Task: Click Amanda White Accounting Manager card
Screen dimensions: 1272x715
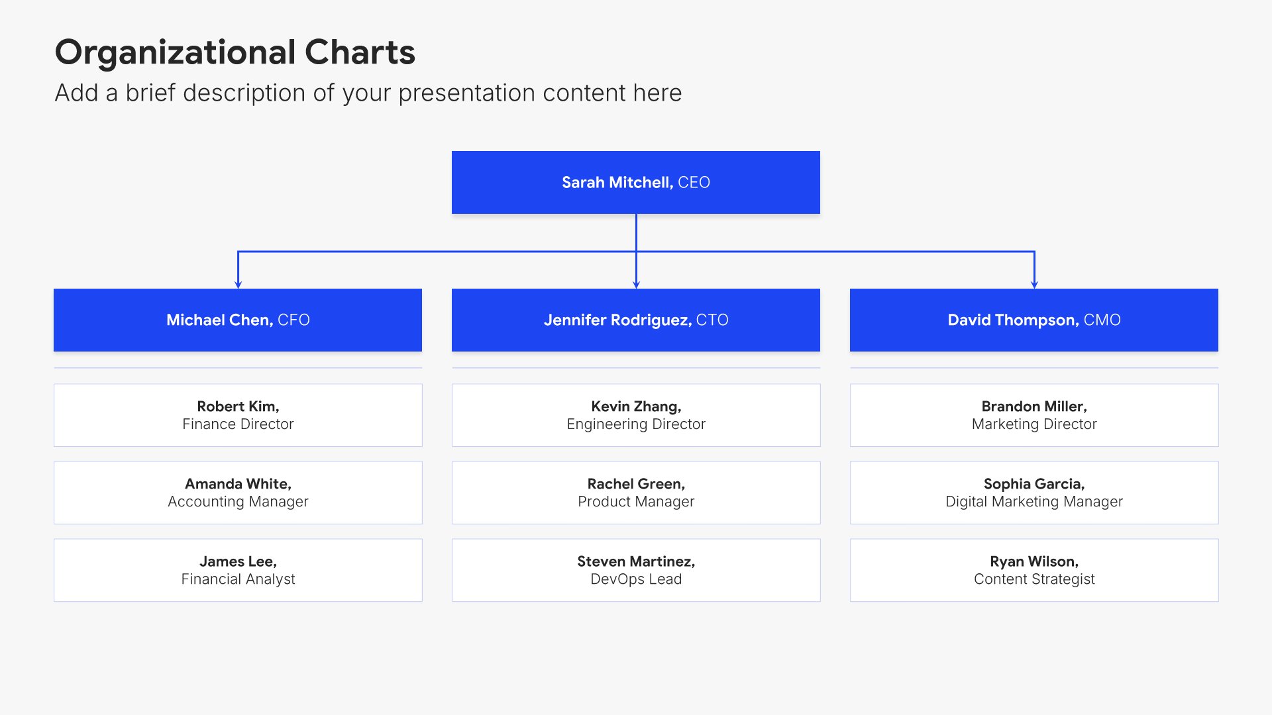Action: pos(237,493)
